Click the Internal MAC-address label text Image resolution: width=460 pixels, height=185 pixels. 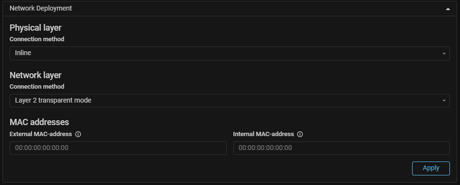pos(264,134)
